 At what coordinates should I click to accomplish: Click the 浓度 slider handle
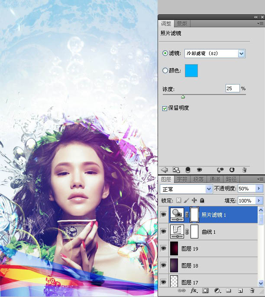coord(183,97)
